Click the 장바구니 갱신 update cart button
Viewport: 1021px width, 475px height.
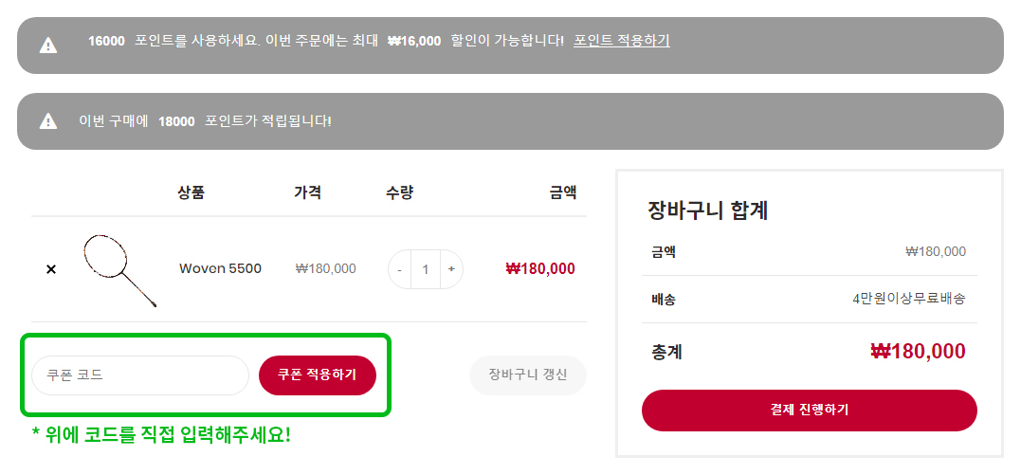pos(527,375)
